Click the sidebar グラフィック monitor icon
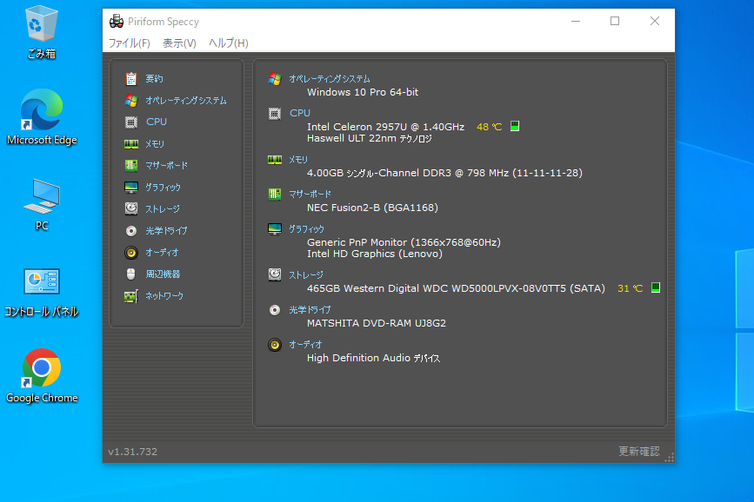Viewport: 754px width, 502px height. click(x=131, y=188)
